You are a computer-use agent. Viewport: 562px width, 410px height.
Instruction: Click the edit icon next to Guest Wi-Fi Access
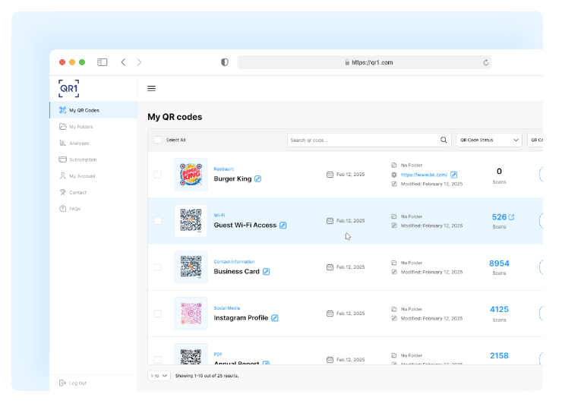pos(283,225)
